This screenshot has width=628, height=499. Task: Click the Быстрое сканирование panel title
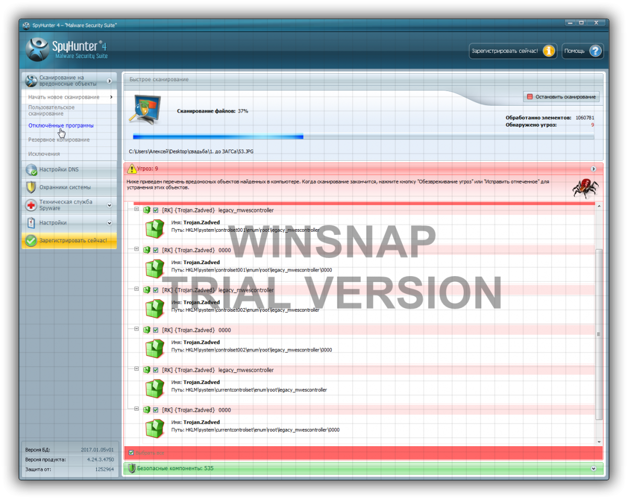point(159,80)
